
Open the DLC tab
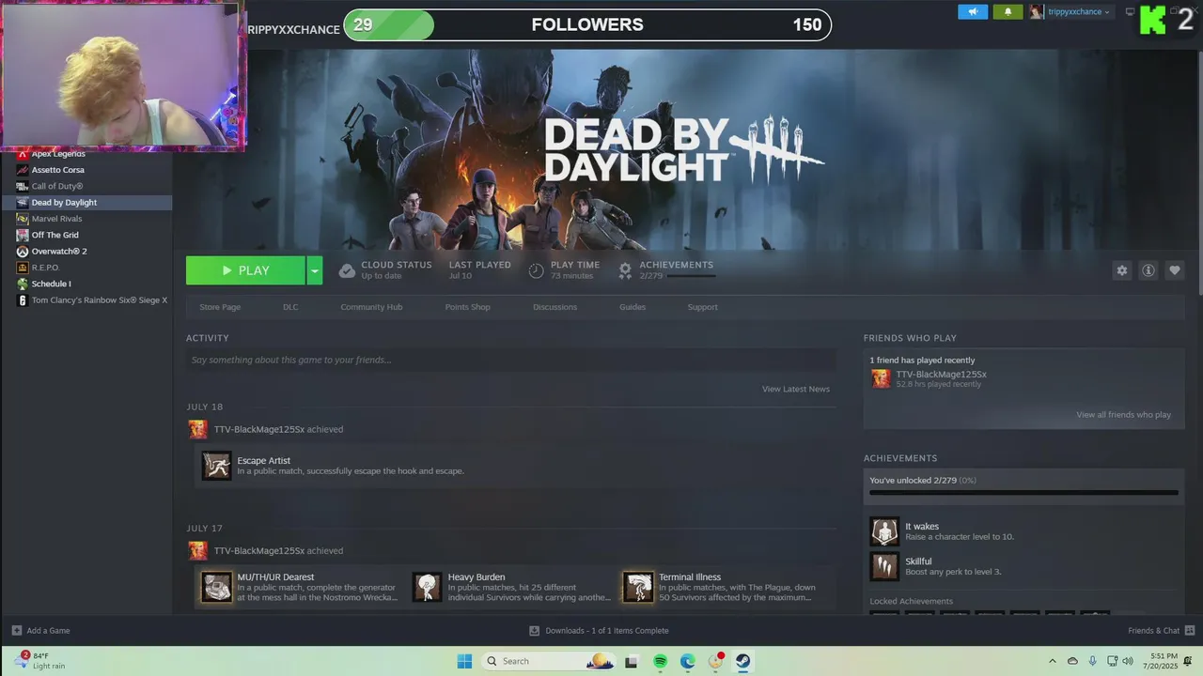(x=290, y=307)
